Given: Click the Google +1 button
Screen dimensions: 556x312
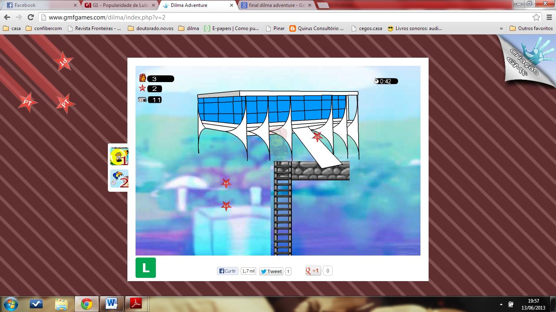Looking at the screenshot, I should [313, 271].
